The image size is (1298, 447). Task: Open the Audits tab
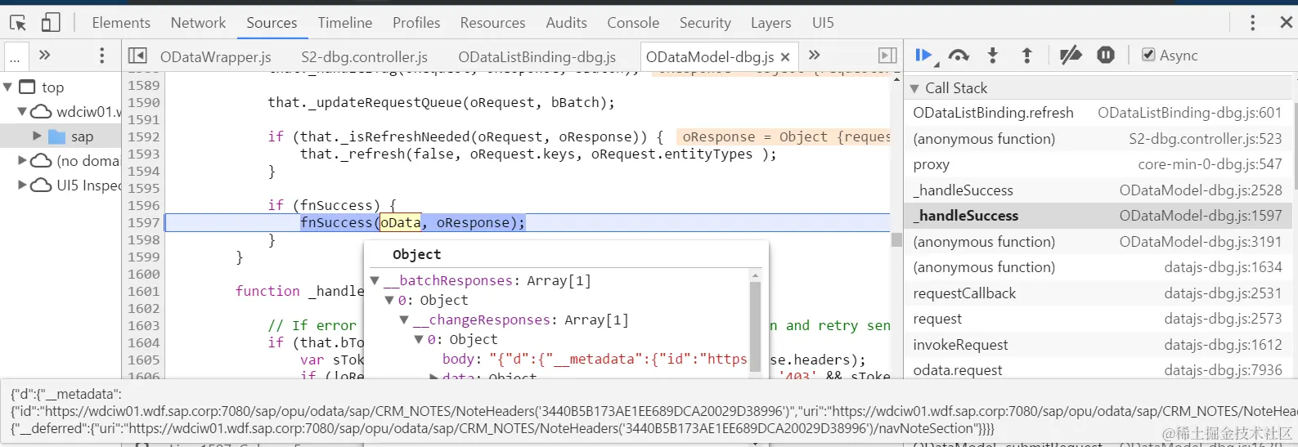tap(566, 23)
